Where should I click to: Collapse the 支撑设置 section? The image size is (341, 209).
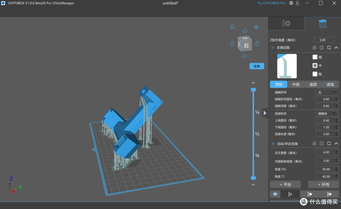336,47
